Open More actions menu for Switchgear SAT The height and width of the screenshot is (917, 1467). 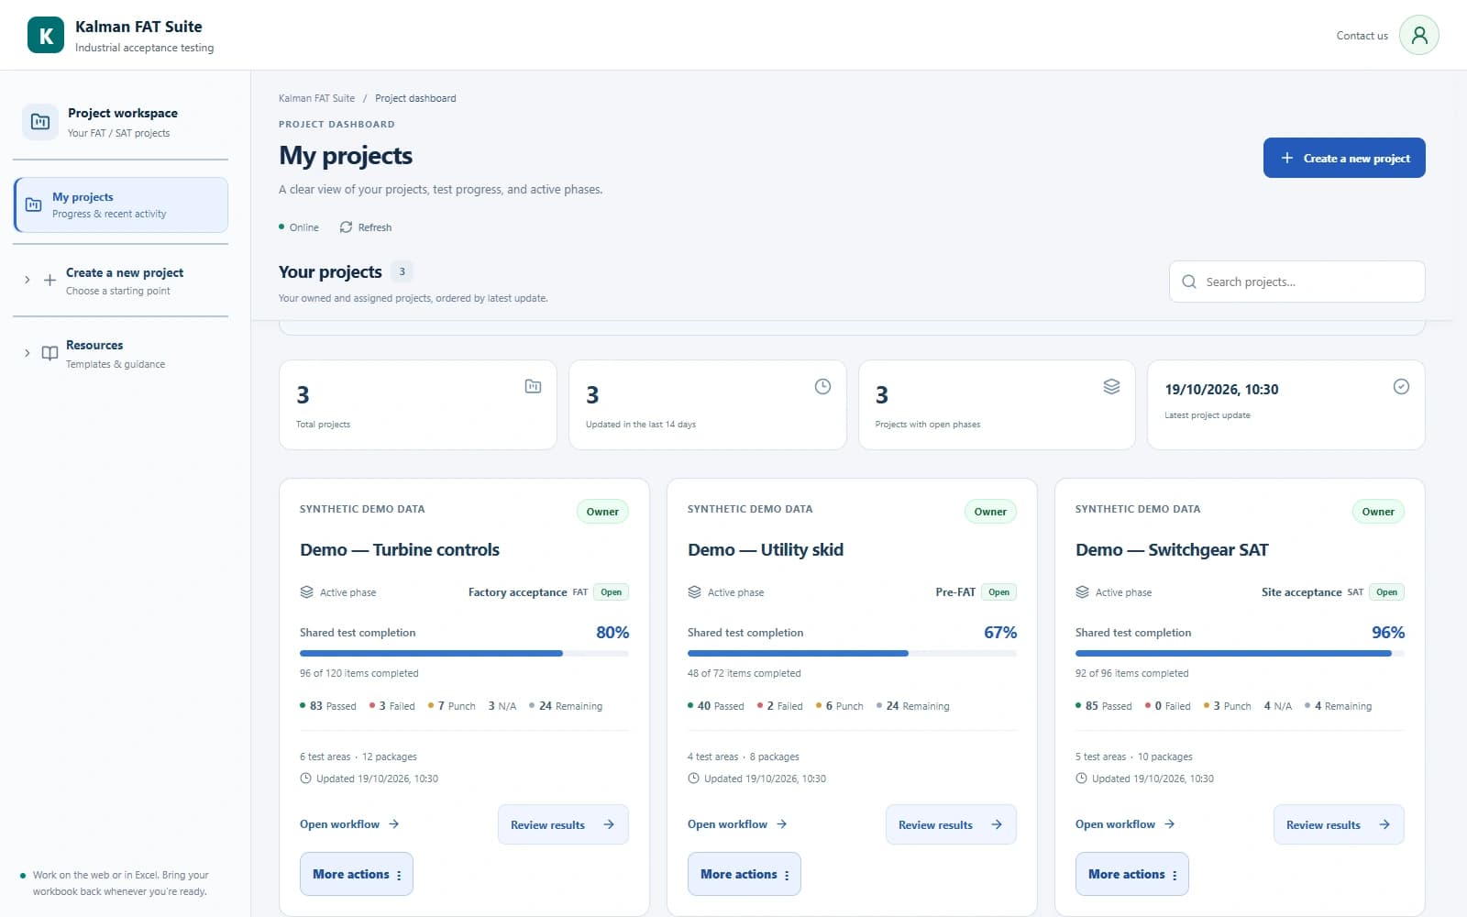(x=1132, y=874)
